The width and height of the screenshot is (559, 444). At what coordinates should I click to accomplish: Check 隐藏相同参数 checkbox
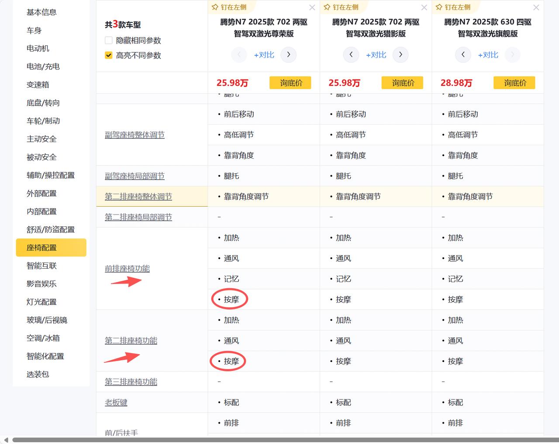(x=109, y=41)
